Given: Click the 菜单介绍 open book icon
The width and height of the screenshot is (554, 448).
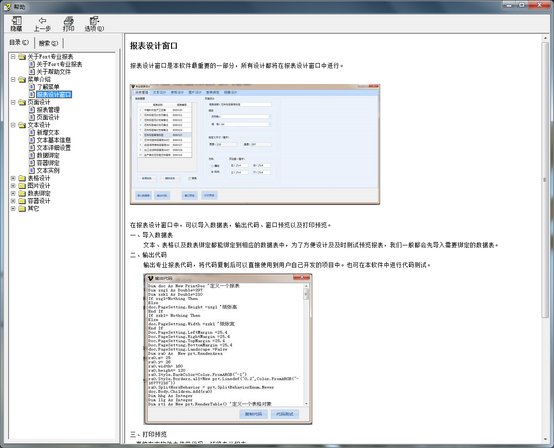Looking at the screenshot, I should pos(22,80).
